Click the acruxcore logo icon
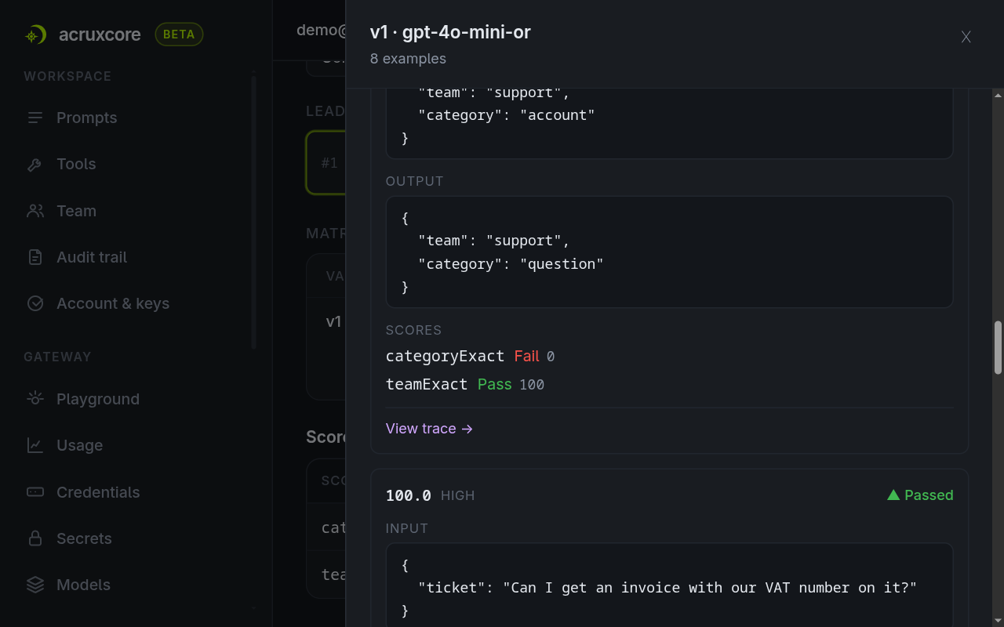1004x627 pixels. pyautogui.click(x=35, y=34)
